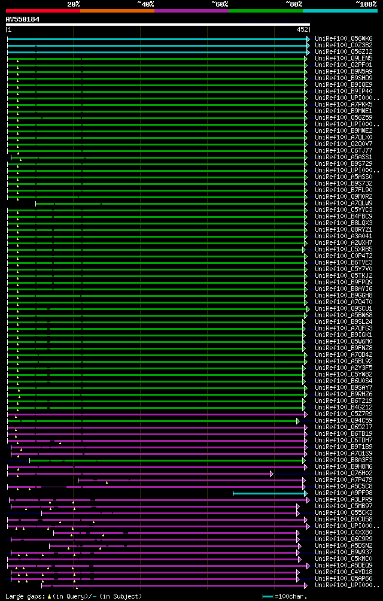
Task: Click the UniRef100_B9IP40 label
Action: pos(344,91)
